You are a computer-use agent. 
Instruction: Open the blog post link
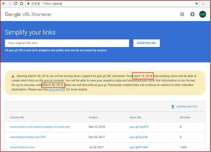pyautogui.click(x=55, y=89)
